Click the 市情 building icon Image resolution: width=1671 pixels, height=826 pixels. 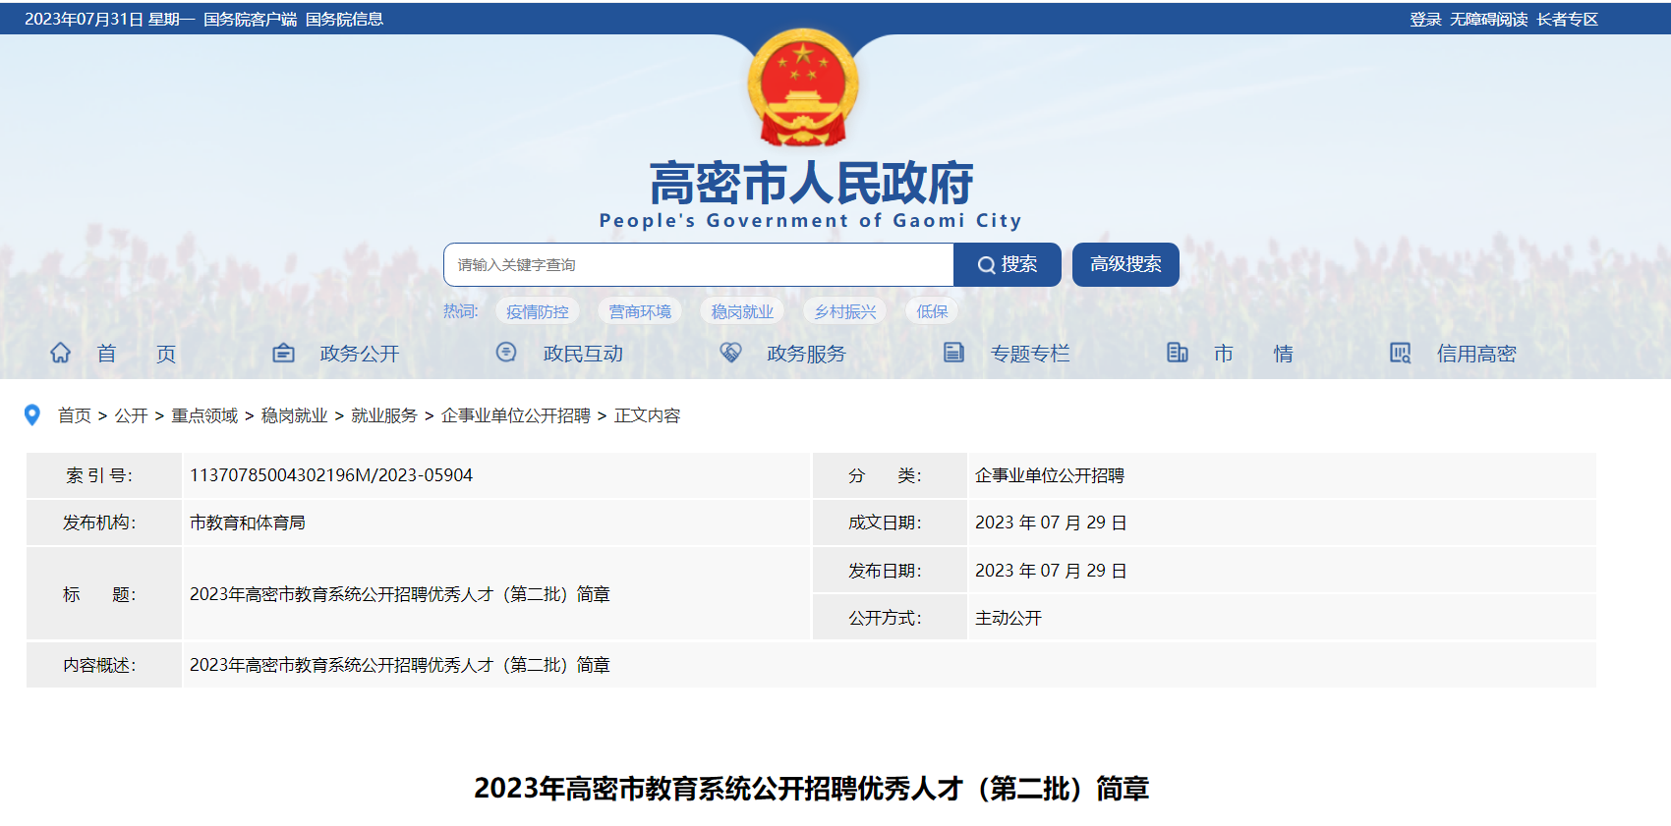pyautogui.click(x=1178, y=352)
